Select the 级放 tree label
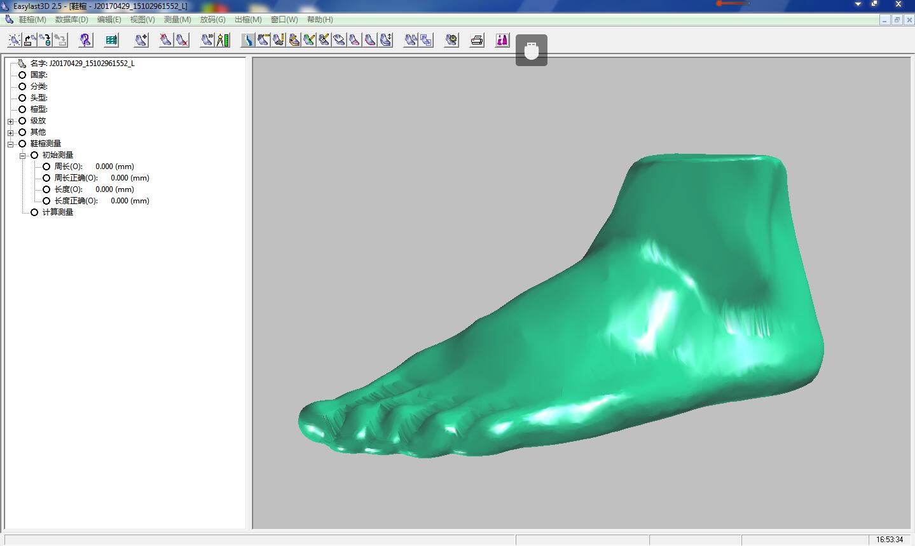This screenshot has height=546, width=915. (x=38, y=121)
